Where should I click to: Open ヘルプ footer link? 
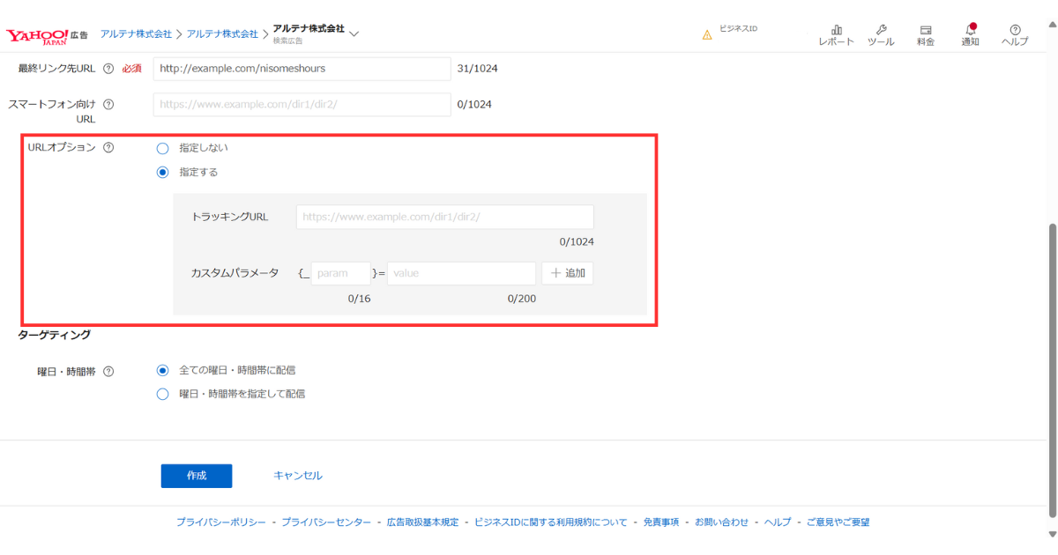click(x=777, y=522)
